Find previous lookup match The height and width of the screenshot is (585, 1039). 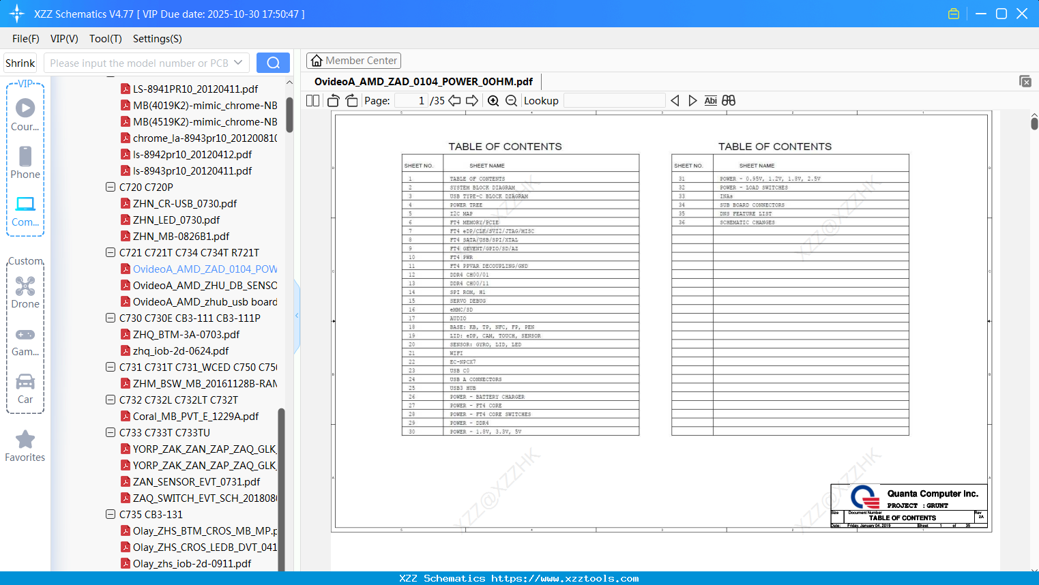tap(675, 101)
